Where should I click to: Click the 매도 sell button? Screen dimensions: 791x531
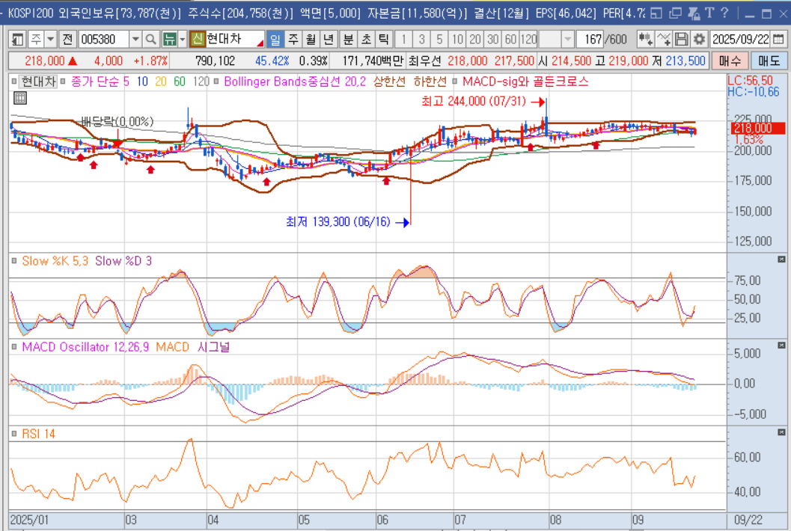pos(769,61)
